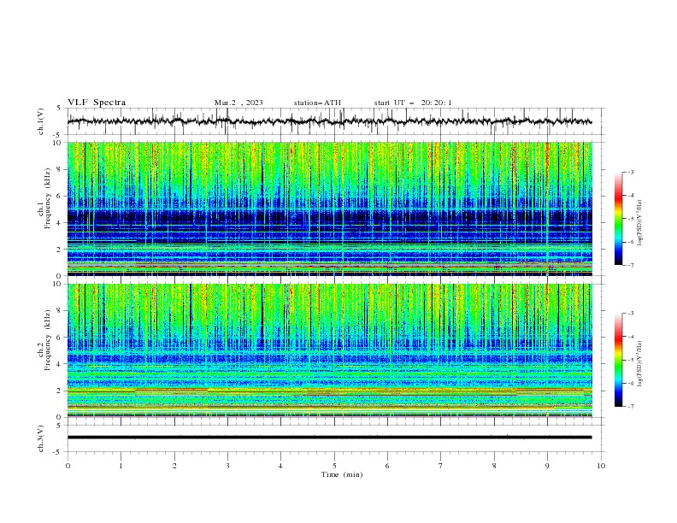Click the time axis tick label "9"

pyautogui.click(x=547, y=466)
